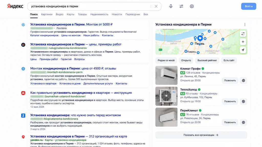This screenshot has width=262, height=147.
Task: Open the Новости tab
Action: tap(117, 14)
